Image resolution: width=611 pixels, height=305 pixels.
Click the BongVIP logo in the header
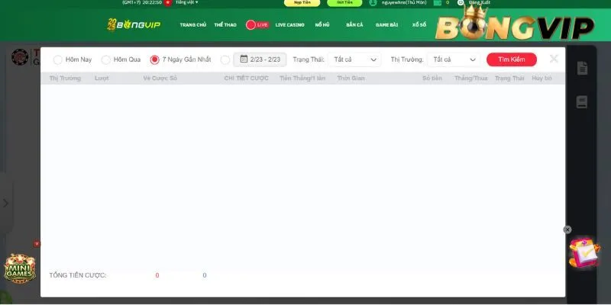[134, 25]
